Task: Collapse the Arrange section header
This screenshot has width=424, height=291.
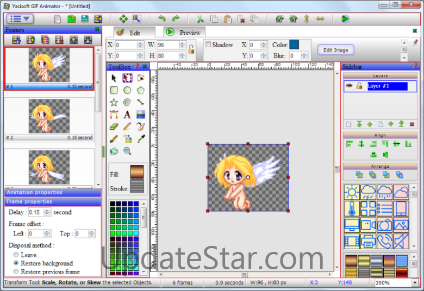Action: (380, 167)
